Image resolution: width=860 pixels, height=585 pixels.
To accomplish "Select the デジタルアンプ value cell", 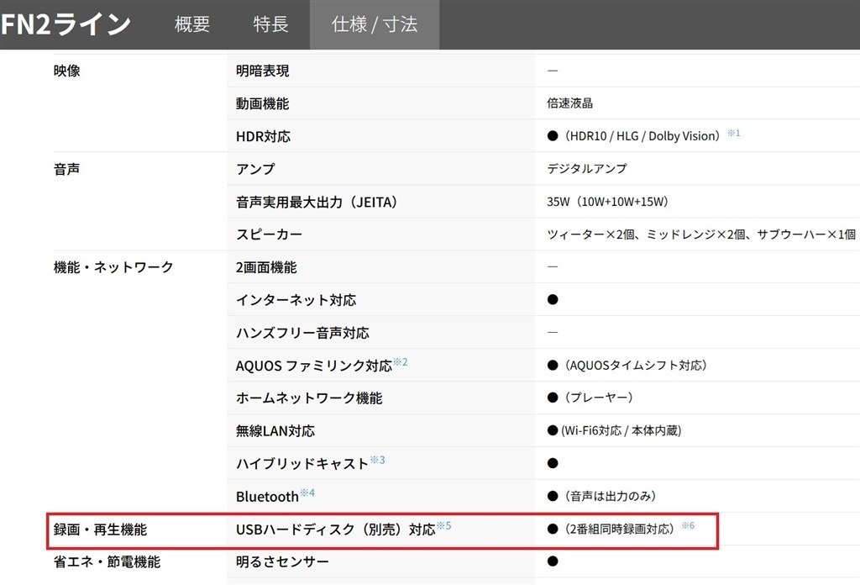I will pos(585,168).
